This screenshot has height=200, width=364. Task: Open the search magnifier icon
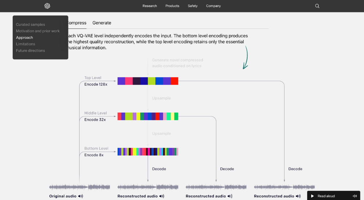tap(317, 6)
